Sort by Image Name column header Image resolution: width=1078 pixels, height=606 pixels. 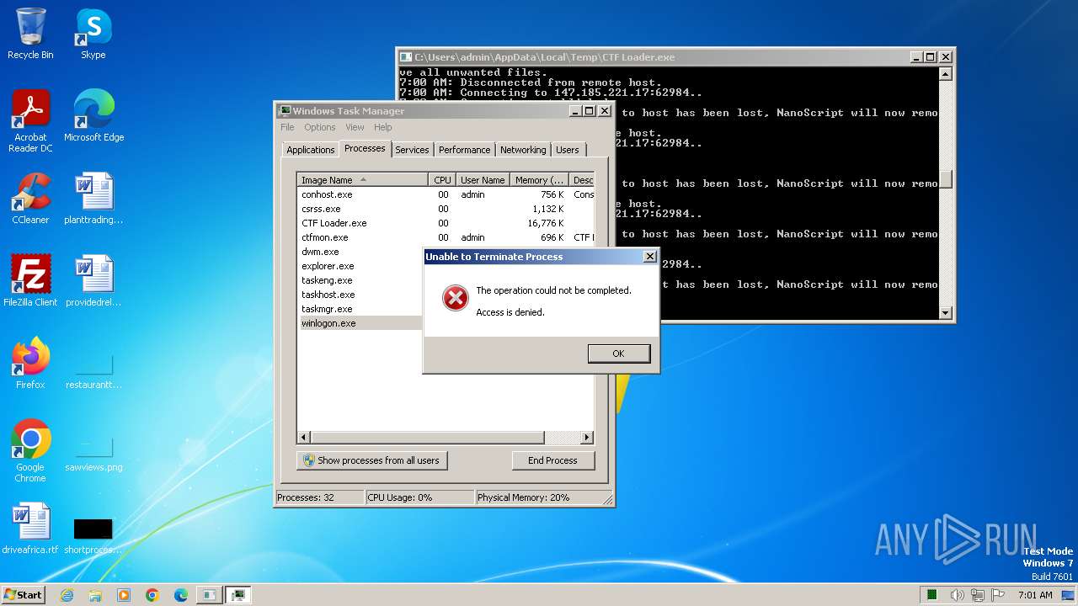(362, 180)
